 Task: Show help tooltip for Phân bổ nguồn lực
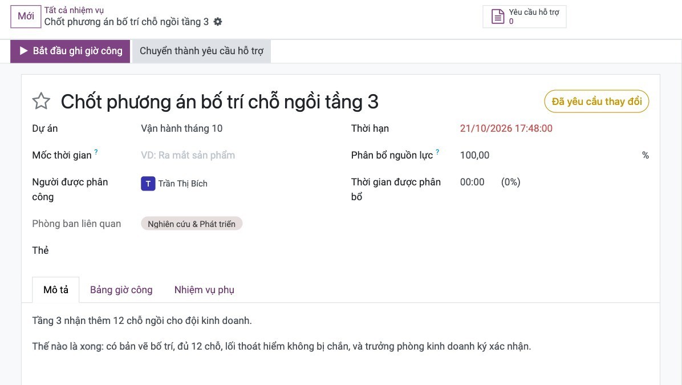tap(437, 152)
